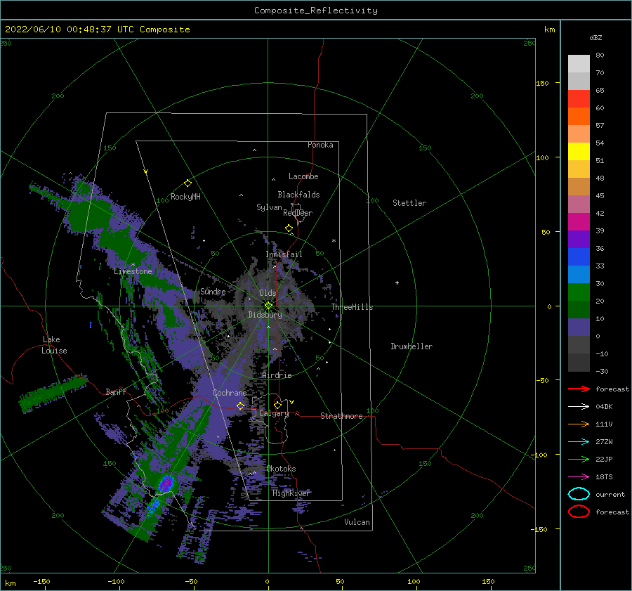The height and width of the screenshot is (591, 632).
Task: Click the Okotoks label
Action: [x=281, y=469]
